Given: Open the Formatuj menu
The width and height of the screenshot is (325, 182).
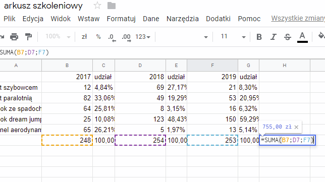Looking at the screenshot, I should 121,19.
